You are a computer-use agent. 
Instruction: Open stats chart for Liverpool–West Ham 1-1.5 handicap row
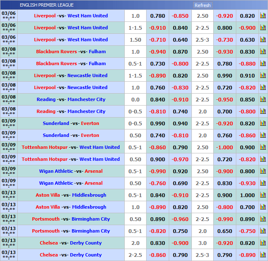pyautogui.click(x=263, y=28)
